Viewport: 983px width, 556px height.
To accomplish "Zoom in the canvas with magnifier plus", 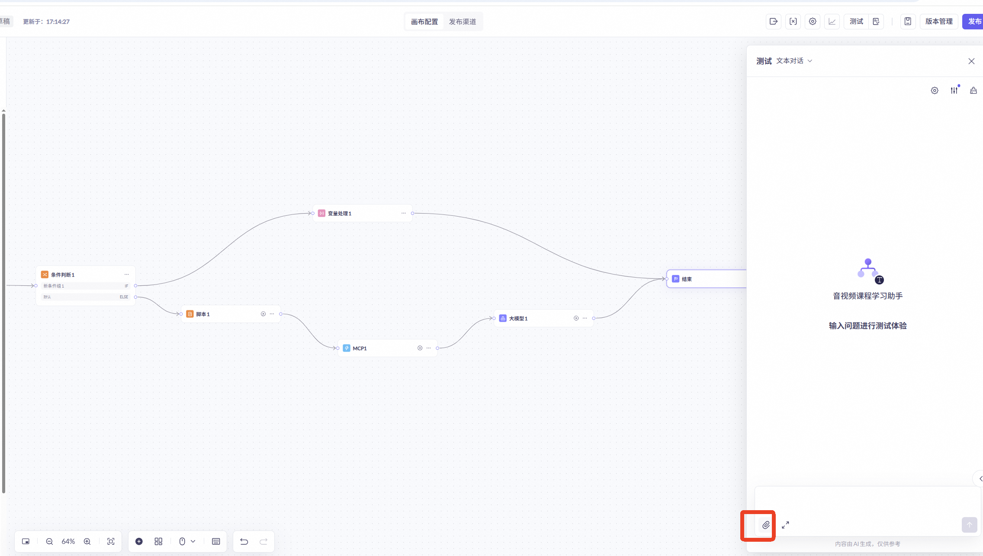I will pyautogui.click(x=87, y=541).
